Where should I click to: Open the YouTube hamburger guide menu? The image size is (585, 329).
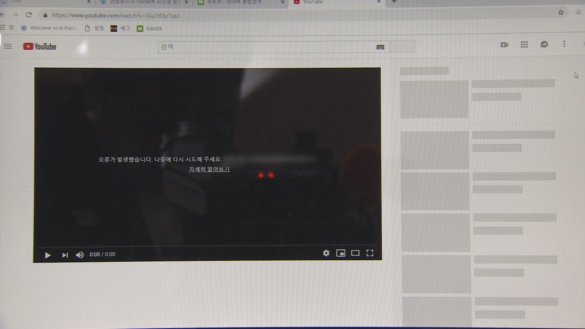click(8, 46)
